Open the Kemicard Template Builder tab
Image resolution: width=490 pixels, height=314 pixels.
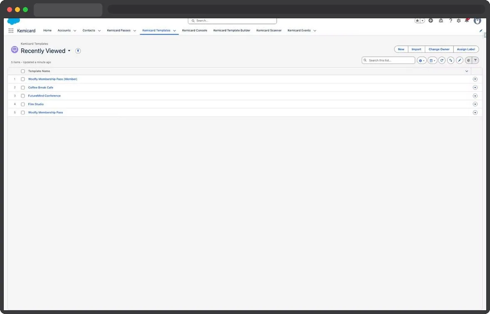[x=232, y=31]
